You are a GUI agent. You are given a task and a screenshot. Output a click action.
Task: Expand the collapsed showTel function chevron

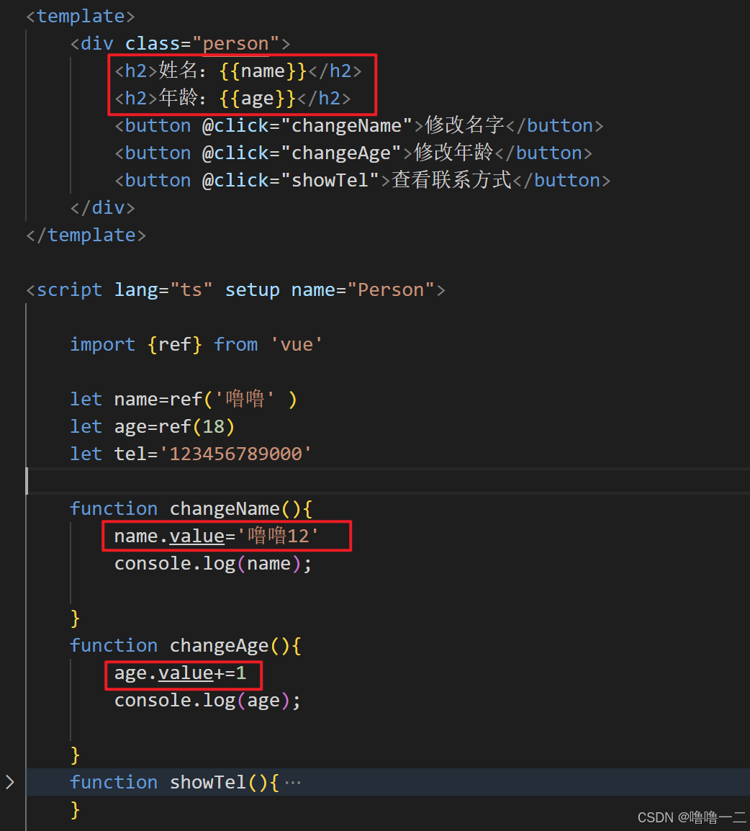tap(10, 781)
